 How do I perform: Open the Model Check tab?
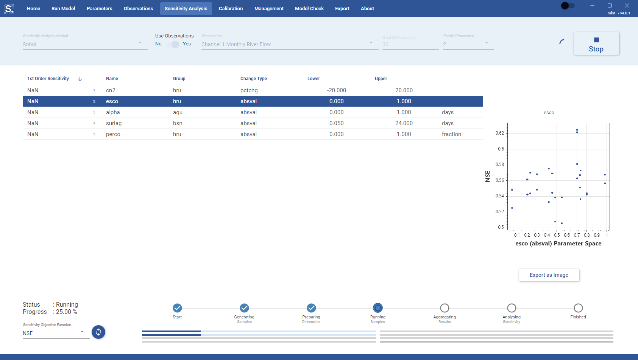(309, 8)
